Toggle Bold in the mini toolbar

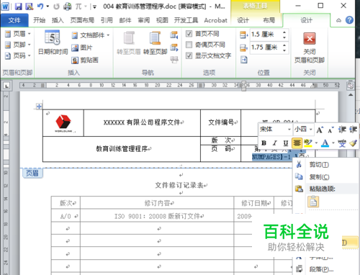pyautogui.click(x=264, y=143)
